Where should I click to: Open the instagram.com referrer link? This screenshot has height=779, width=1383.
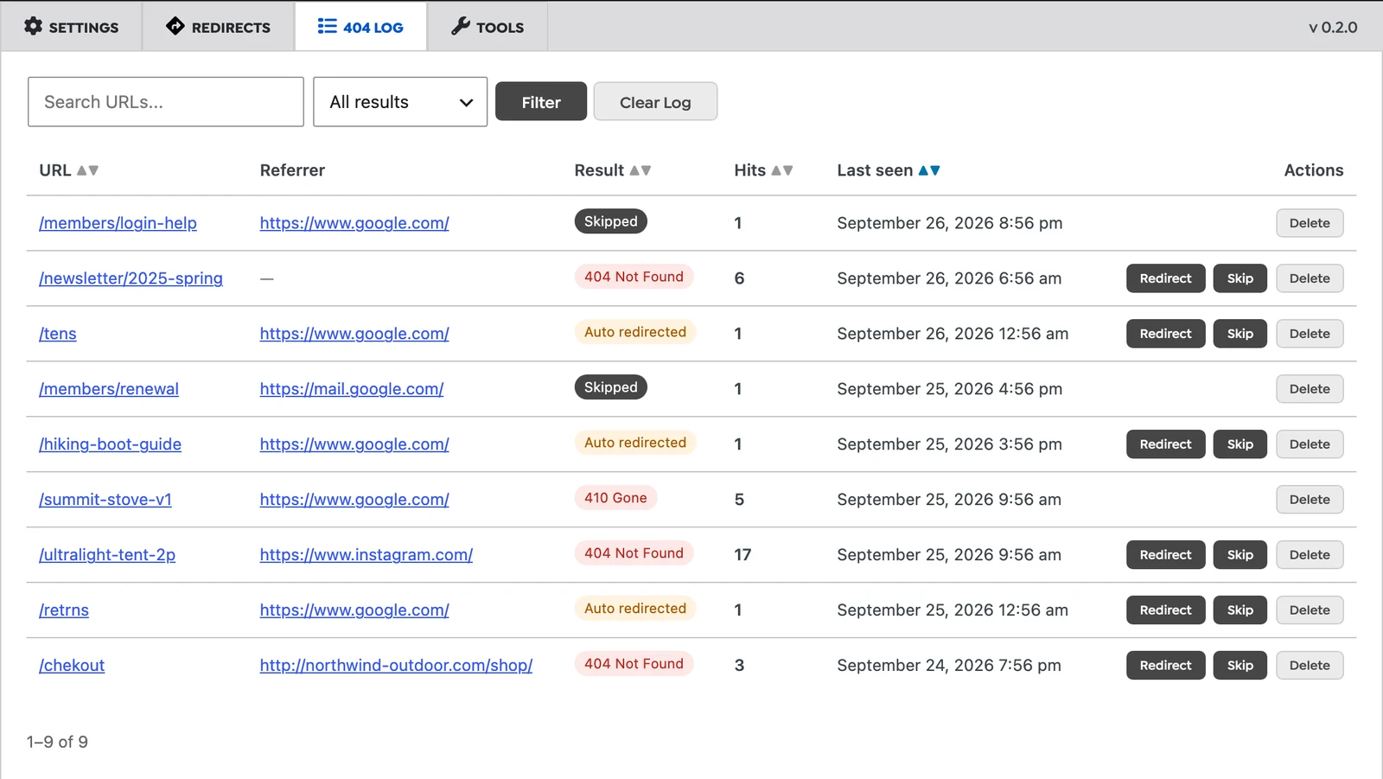(366, 555)
